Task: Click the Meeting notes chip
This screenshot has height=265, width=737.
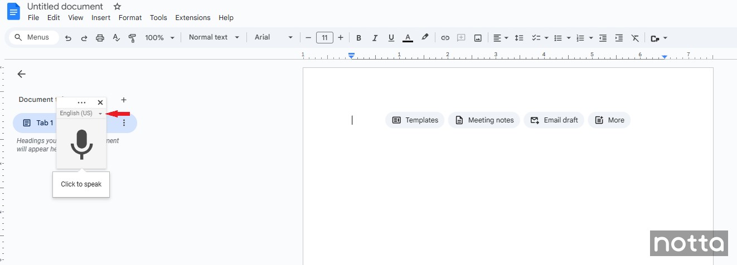Action: pos(484,120)
